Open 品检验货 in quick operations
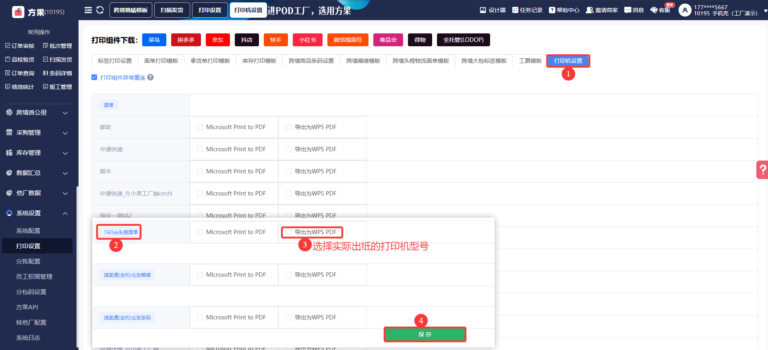 point(20,60)
